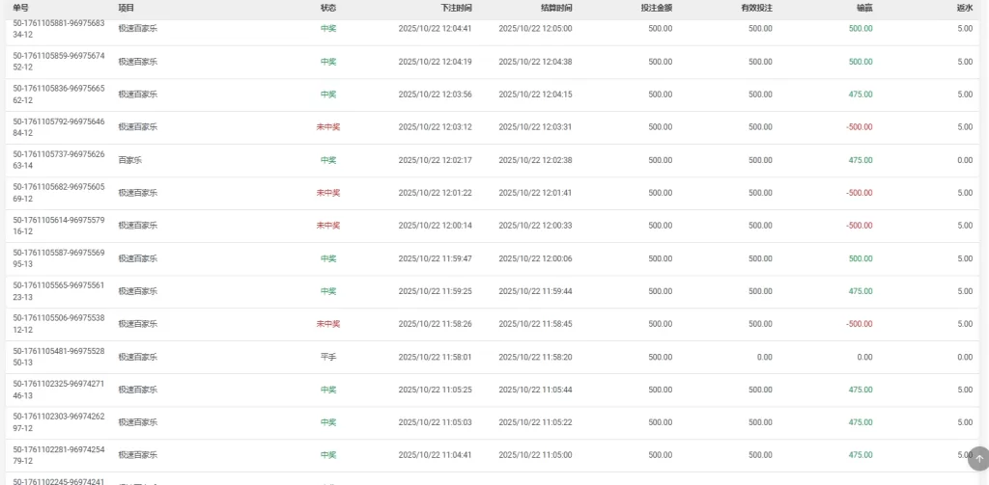The image size is (989, 485).
Task: Select the 投注金额 column header
Action: (656, 8)
